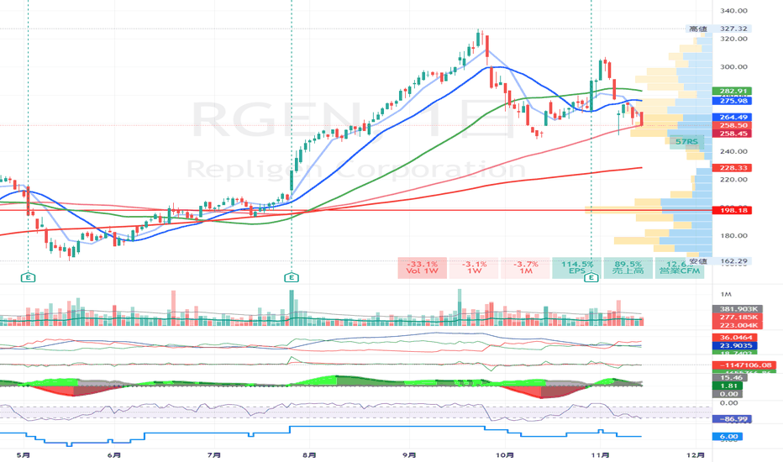Select the 277.185K volume label
783x462 pixels.
(738, 318)
